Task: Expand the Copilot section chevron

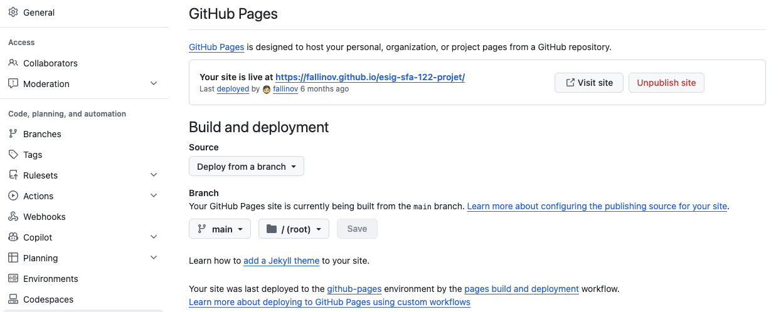Action: tap(154, 237)
